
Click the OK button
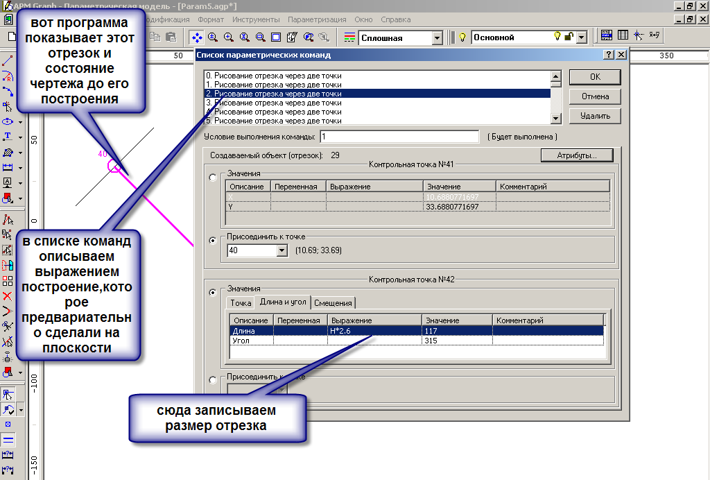click(x=595, y=77)
